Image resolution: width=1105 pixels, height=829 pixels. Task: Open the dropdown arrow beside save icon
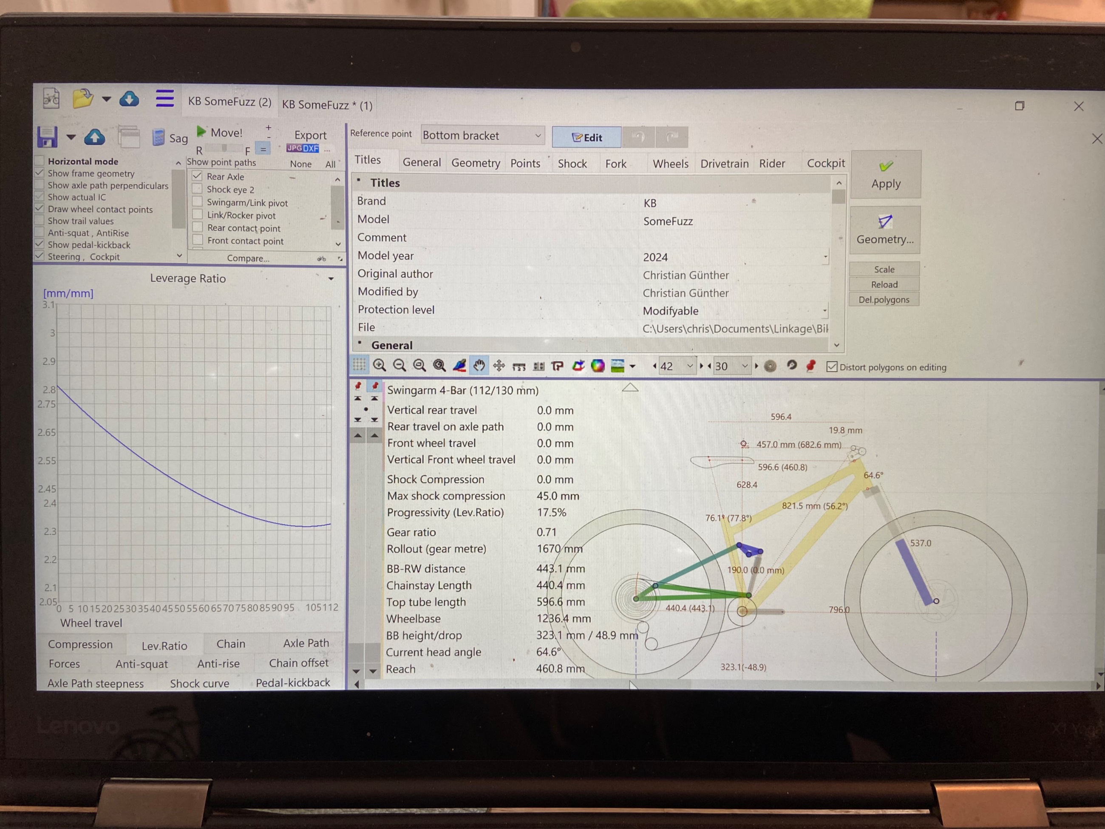tap(71, 137)
